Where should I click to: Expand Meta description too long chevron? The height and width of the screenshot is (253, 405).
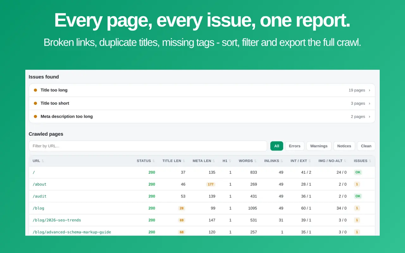[369, 117]
